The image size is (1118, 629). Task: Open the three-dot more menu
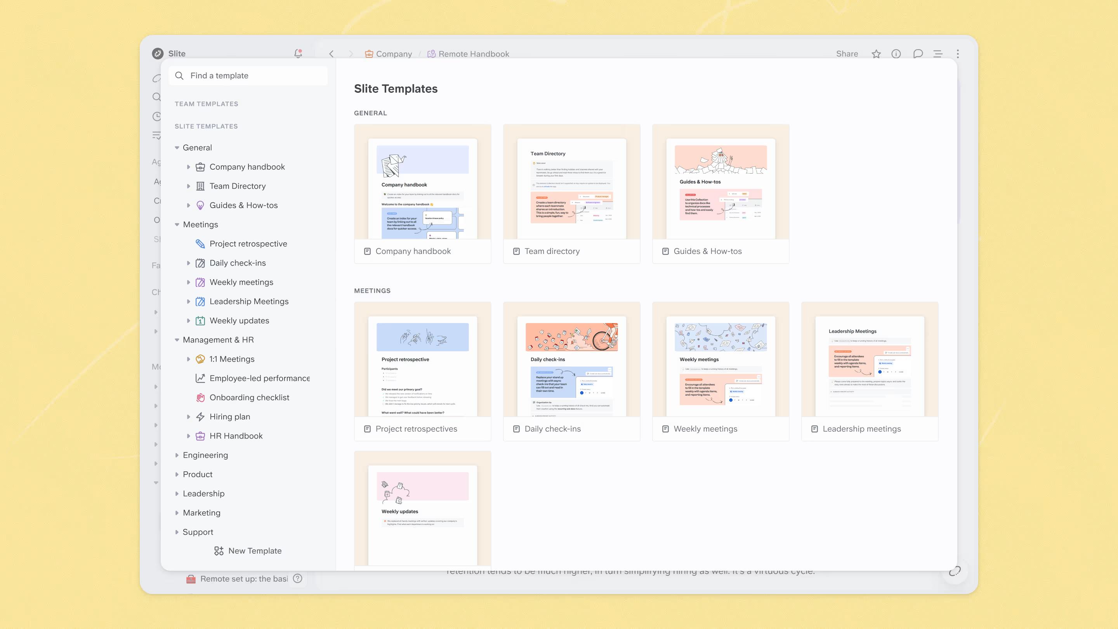(957, 54)
